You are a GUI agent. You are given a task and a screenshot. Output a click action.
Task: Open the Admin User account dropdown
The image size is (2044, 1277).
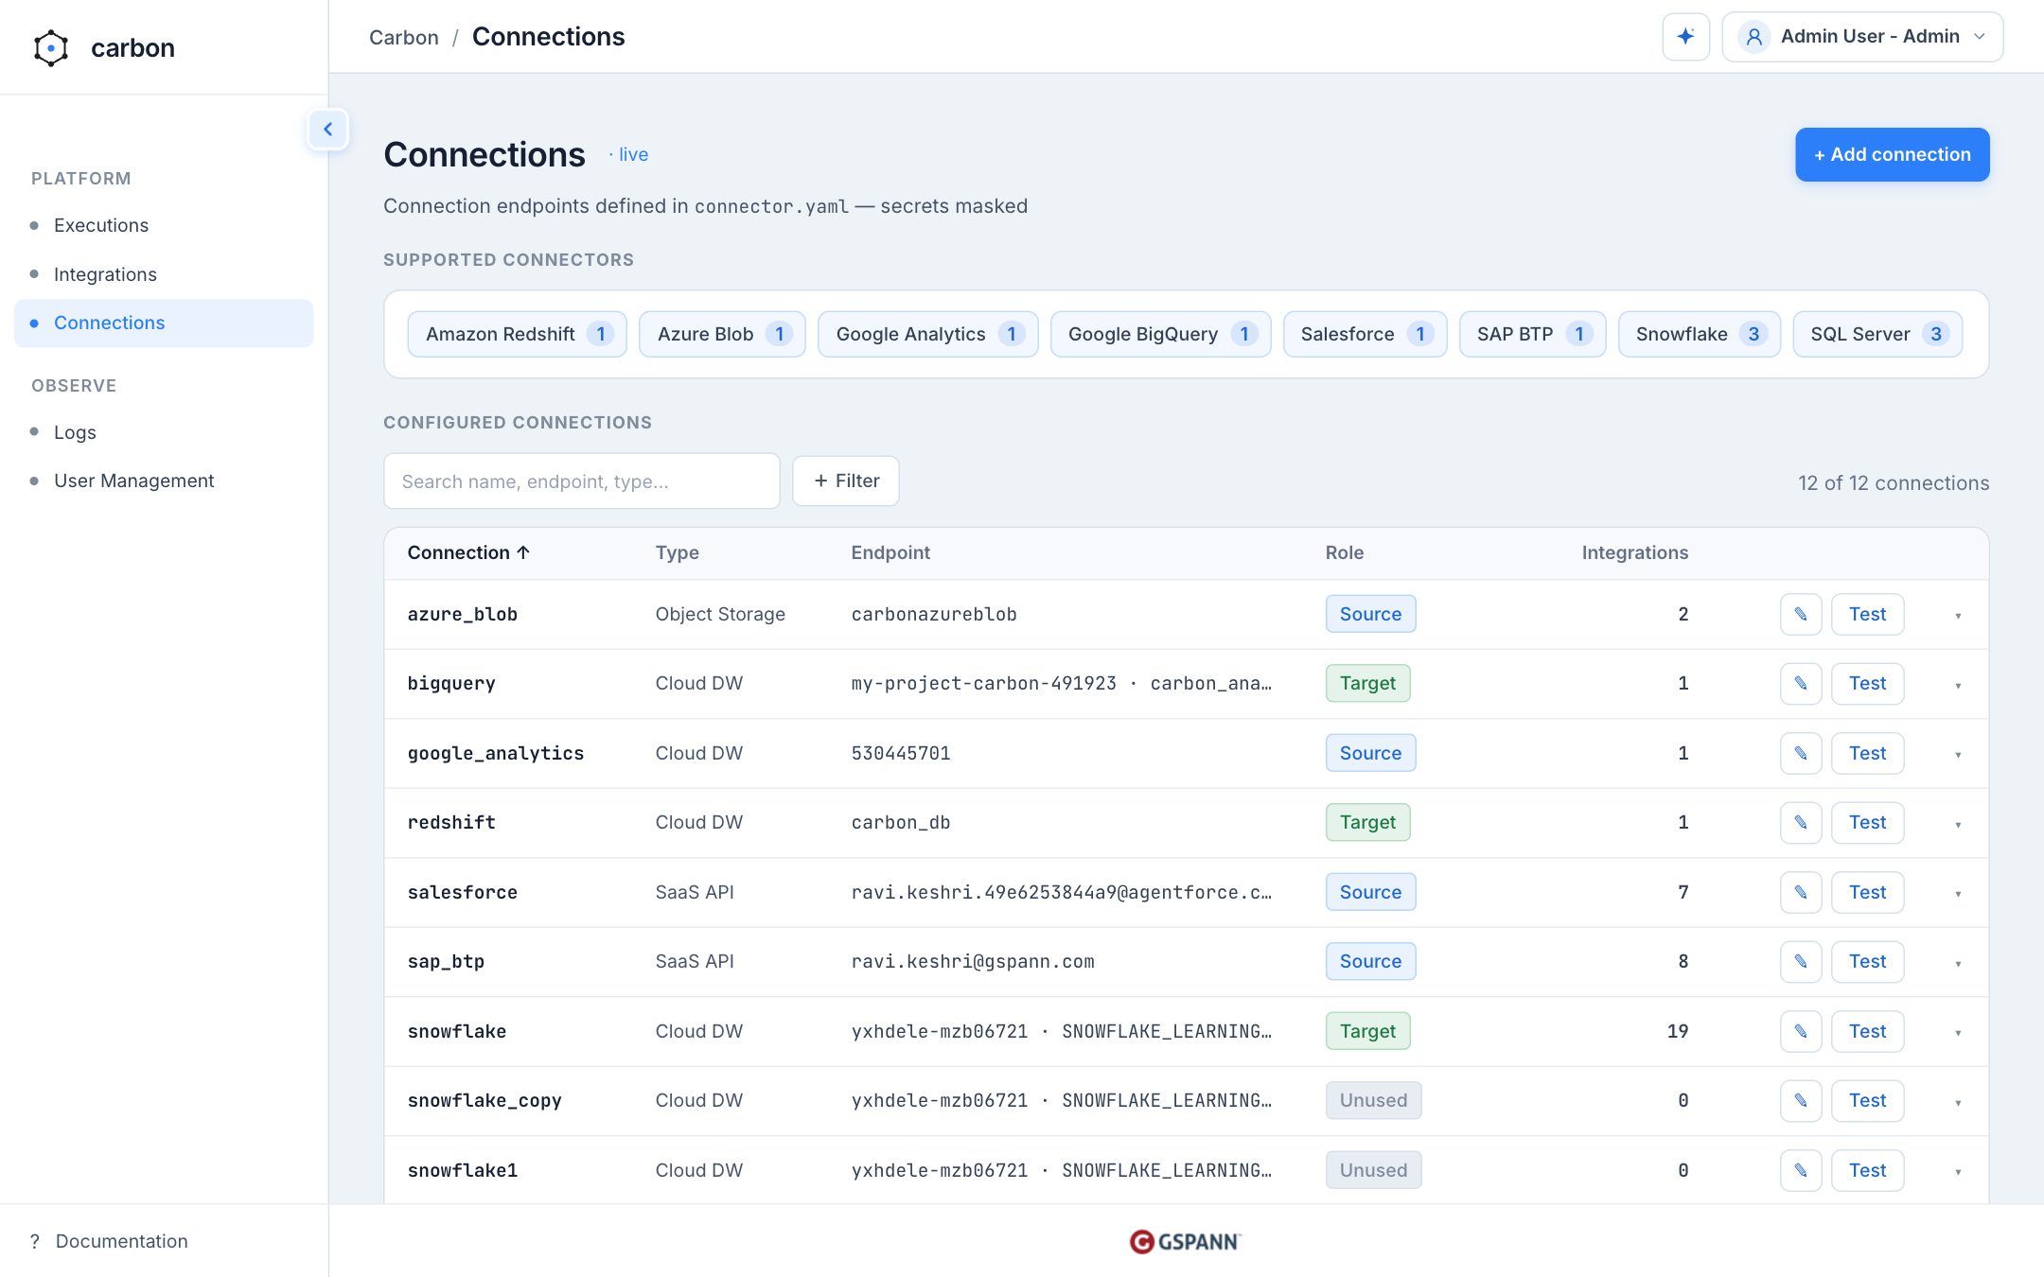pyautogui.click(x=1862, y=37)
